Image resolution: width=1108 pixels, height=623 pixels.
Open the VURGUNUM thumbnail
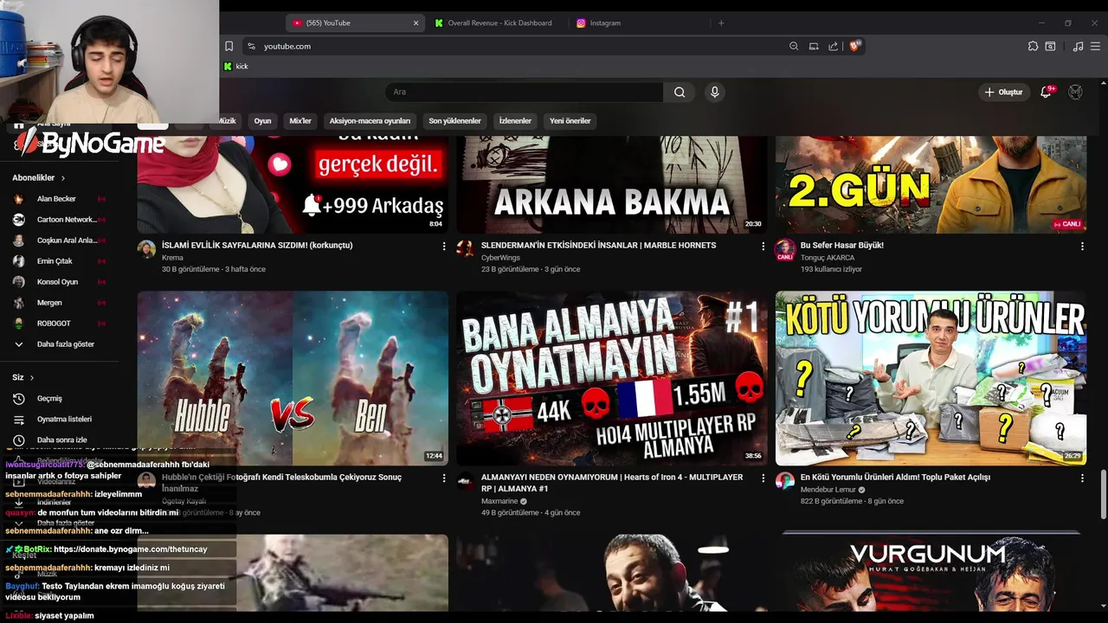pos(931,573)
